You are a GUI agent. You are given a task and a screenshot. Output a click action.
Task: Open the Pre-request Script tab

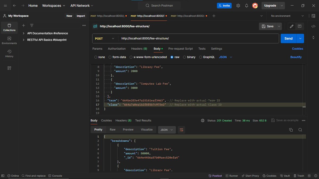point(181,49)
